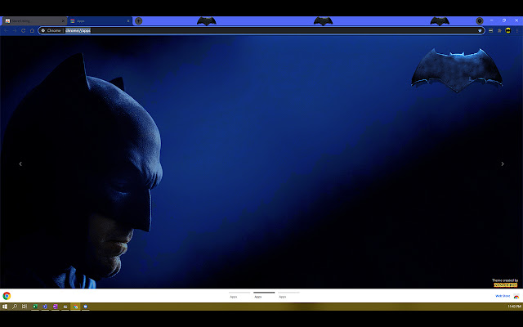Select the middle Apps page indicator
Screen dimensions: 523x327
(x=264, y=295)
